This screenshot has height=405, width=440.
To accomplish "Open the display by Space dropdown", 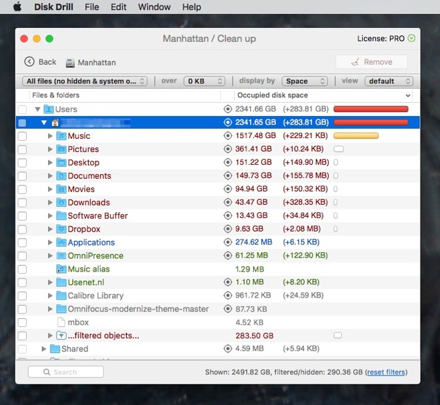I will [305, 81].
